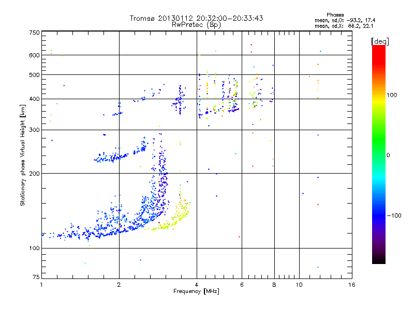Click the "100" label beside the colorbar

392,95
